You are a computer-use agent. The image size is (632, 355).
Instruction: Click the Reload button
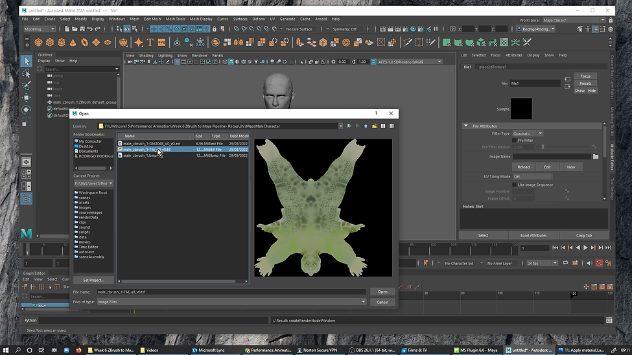[523, 167]
